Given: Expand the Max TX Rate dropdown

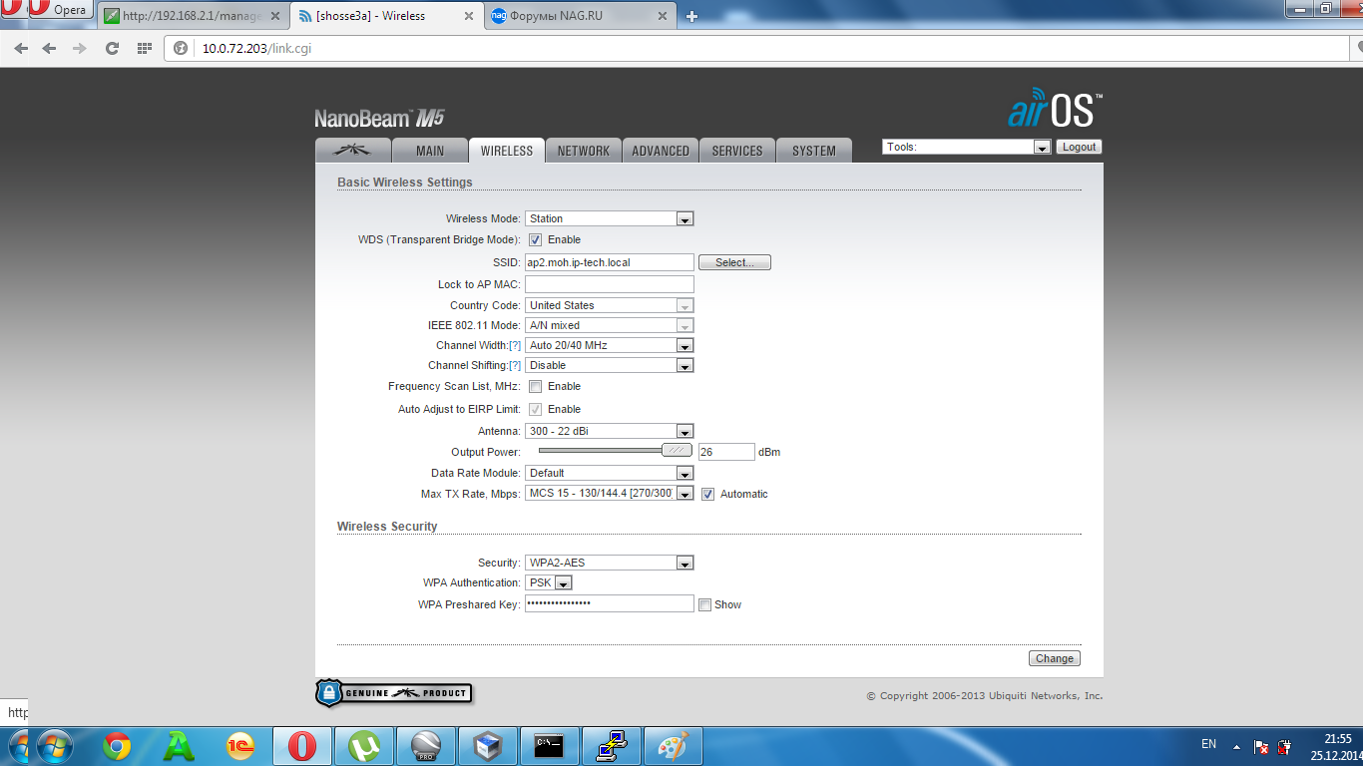Looking at the screenshot, I should tap(610, 493).
